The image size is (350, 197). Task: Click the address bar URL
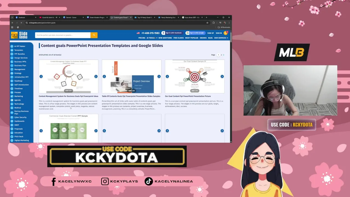pos(42,23)
